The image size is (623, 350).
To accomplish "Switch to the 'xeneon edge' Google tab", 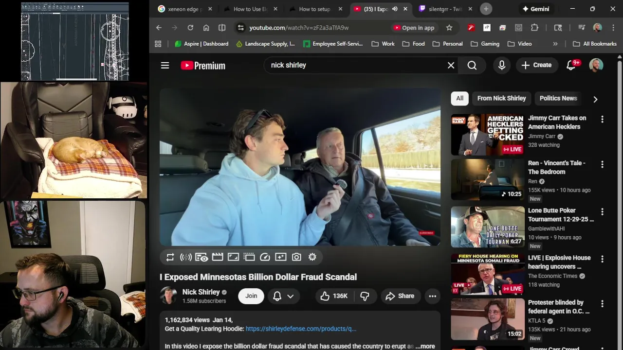I will [185, 9].
